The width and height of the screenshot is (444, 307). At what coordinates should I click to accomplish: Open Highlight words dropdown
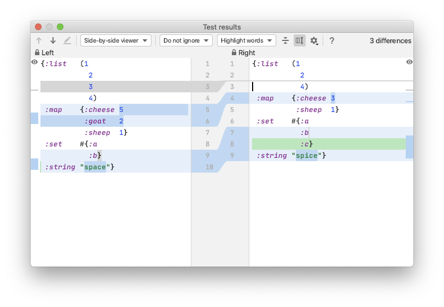[246, 40]
